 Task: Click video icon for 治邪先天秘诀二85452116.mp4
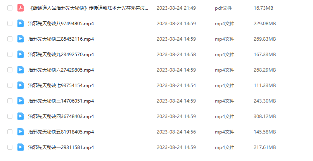tap(21, 39)
